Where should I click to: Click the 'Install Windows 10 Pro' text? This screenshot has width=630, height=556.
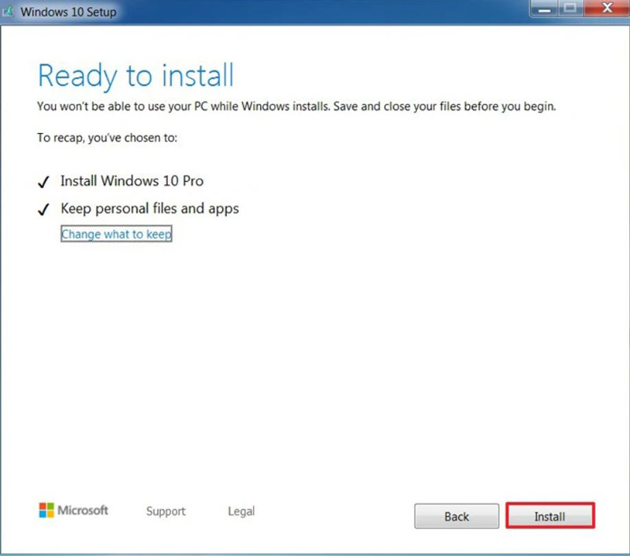(x=132, y=181)
